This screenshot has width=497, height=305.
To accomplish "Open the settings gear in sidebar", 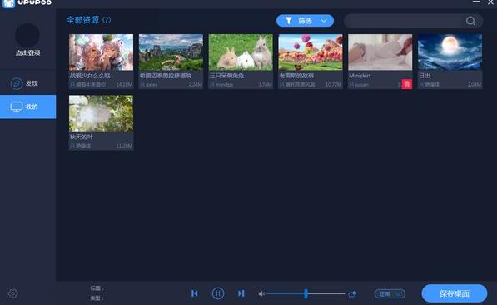I will tap(12, 293).
